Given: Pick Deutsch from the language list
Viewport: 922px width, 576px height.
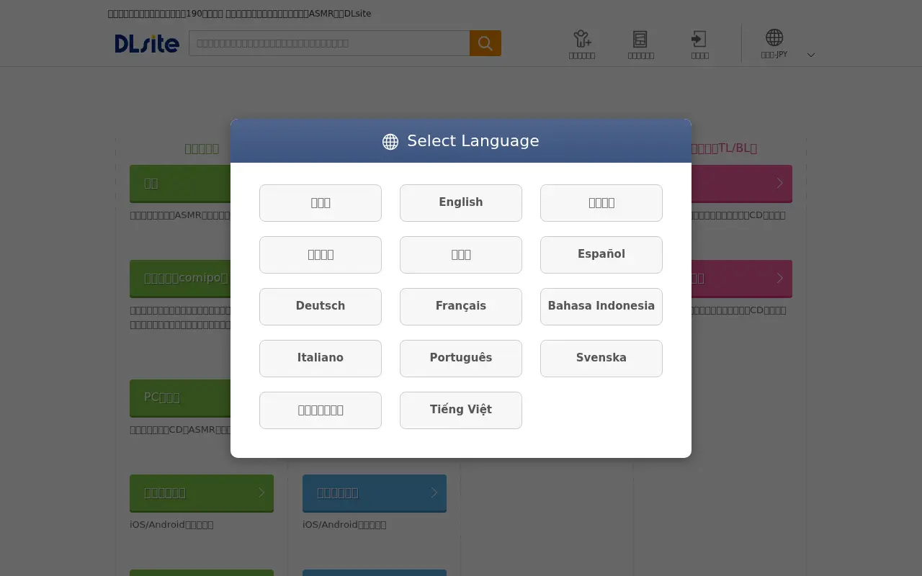Looking at the screenshot, I should coord(321,307).
